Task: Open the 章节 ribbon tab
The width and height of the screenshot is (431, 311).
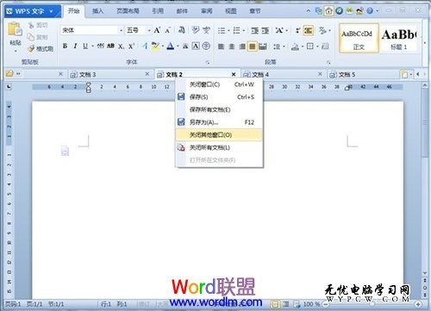Action: 255,11
